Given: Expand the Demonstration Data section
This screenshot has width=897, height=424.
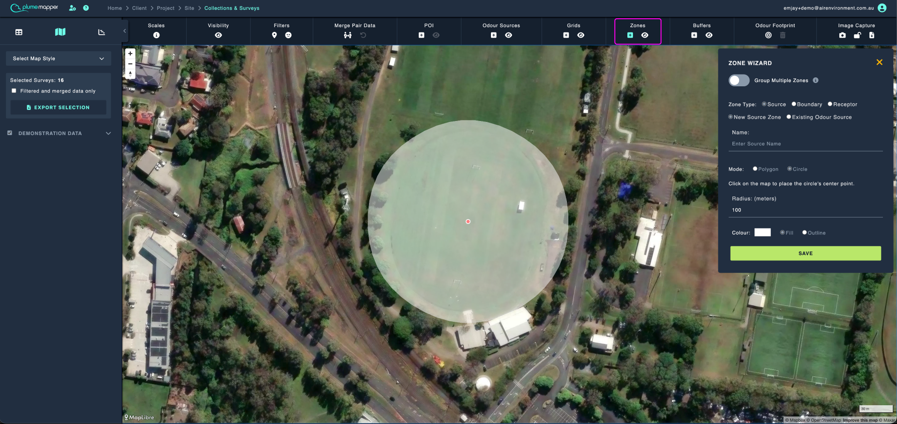Looking at the screenshot, I should click(x=108, y=133).
